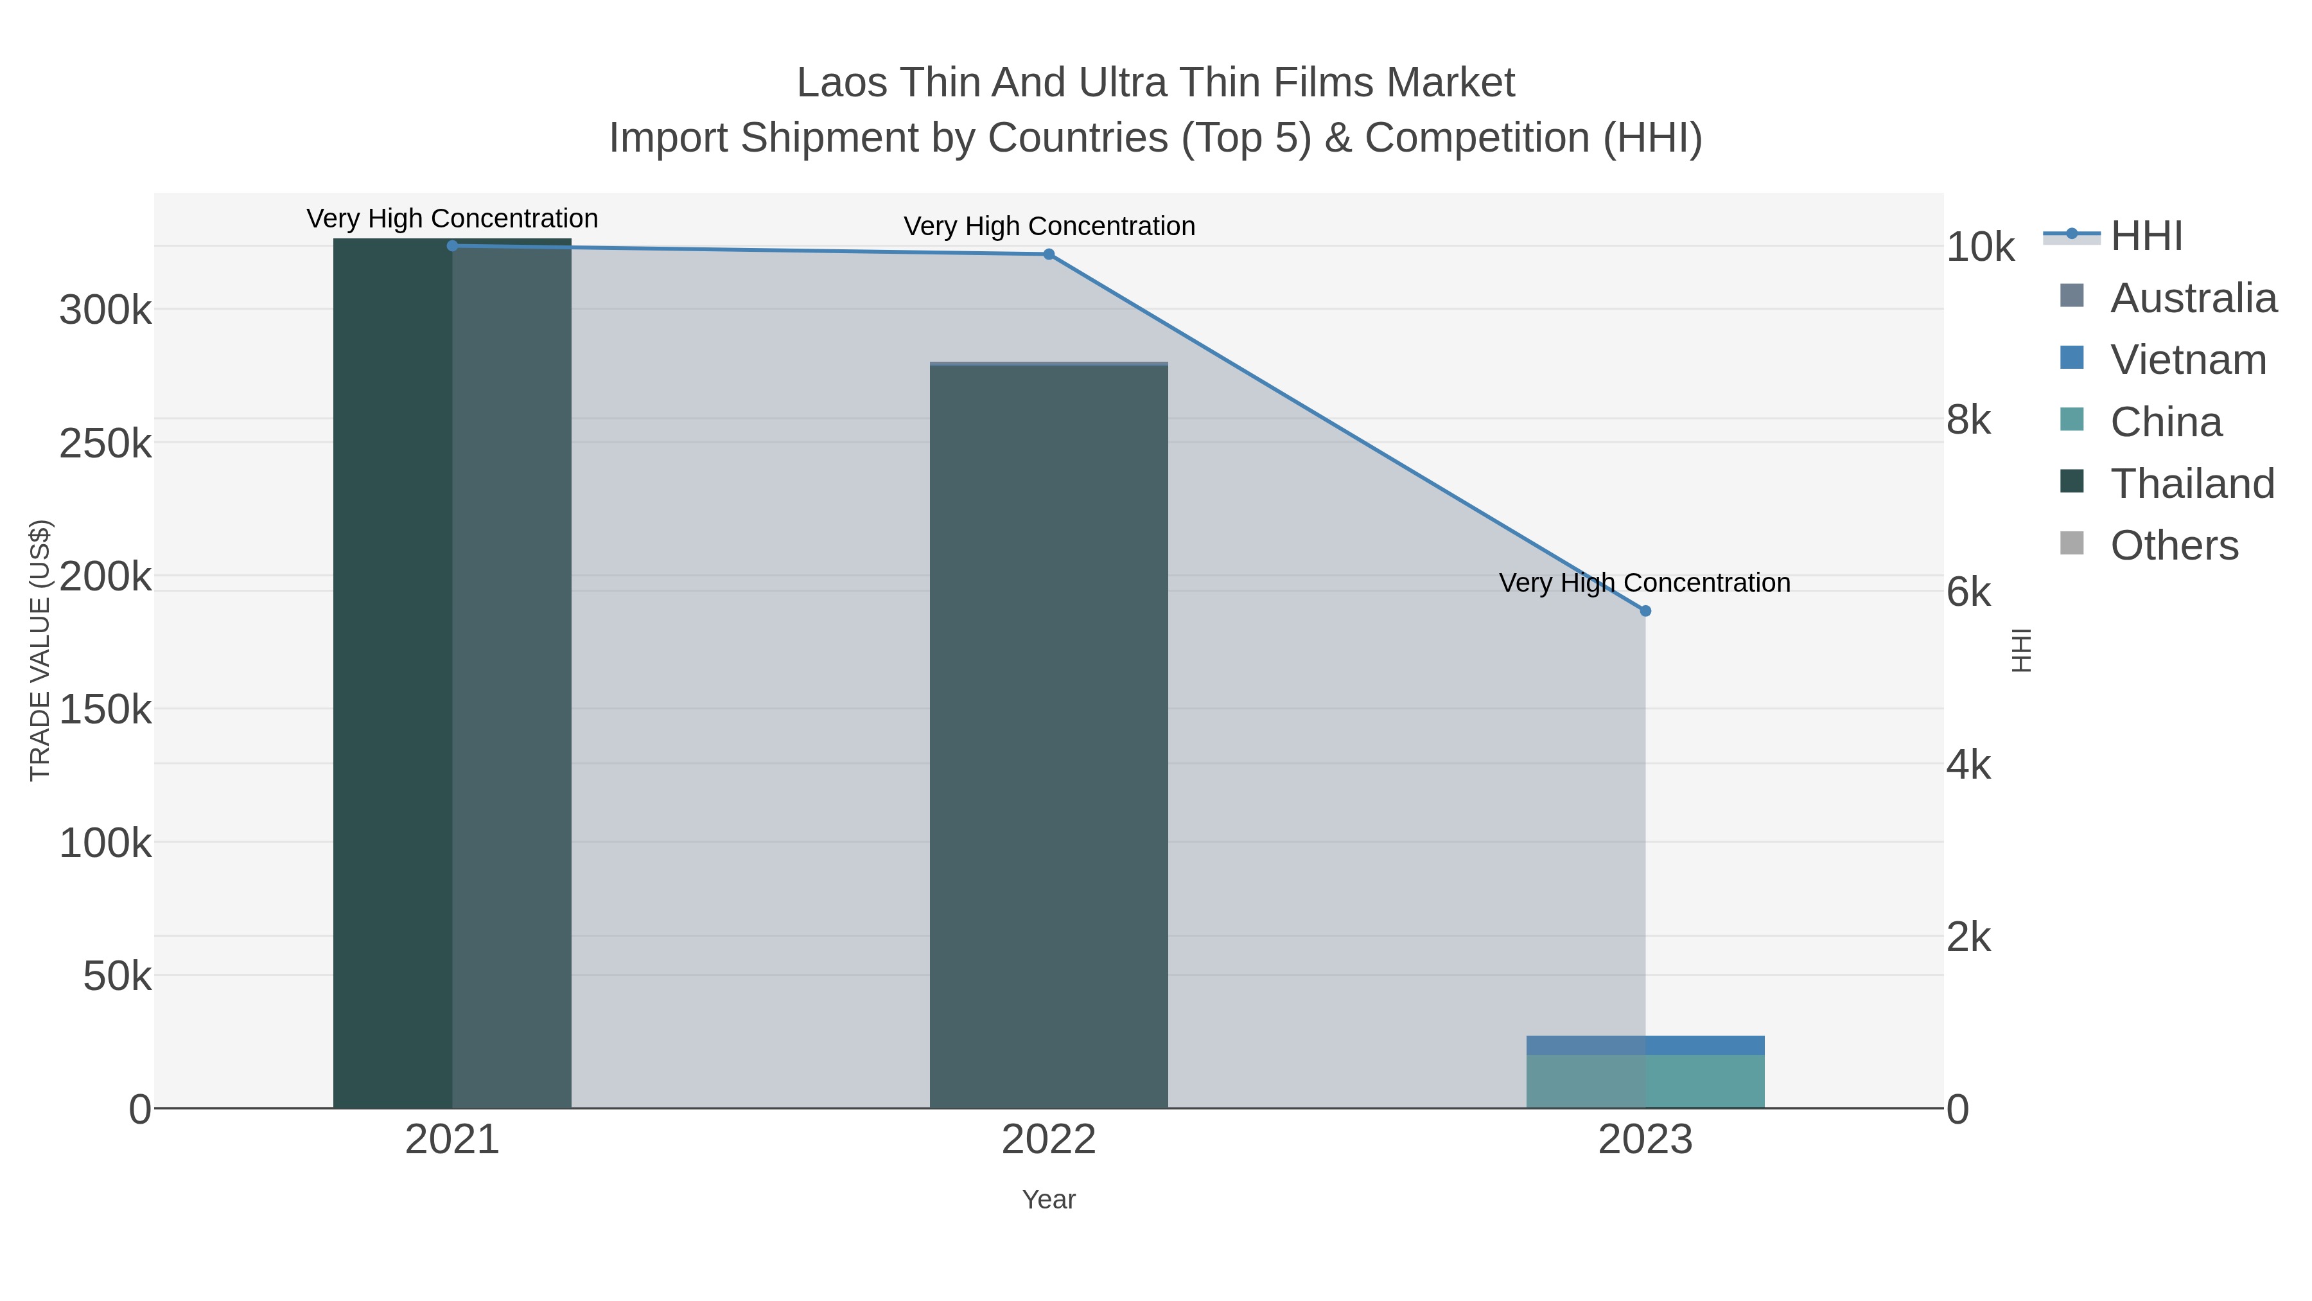2312x1301 pixels.
Task: Toggle the HHI legend entry
Action: coord(2114,236)
